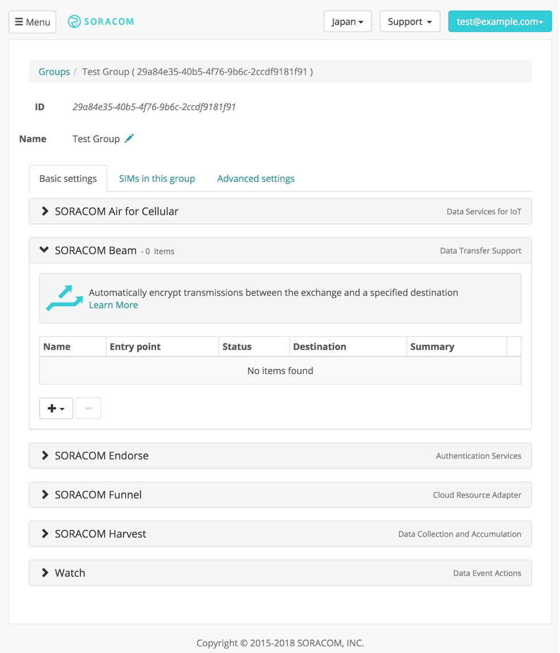The image size is (560, 653).
Task: Open the hamburger Menu button
Action: [33, 22]
